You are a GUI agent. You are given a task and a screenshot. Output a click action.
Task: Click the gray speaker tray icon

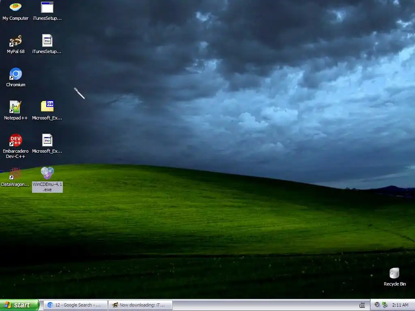(x=377, y=305)
